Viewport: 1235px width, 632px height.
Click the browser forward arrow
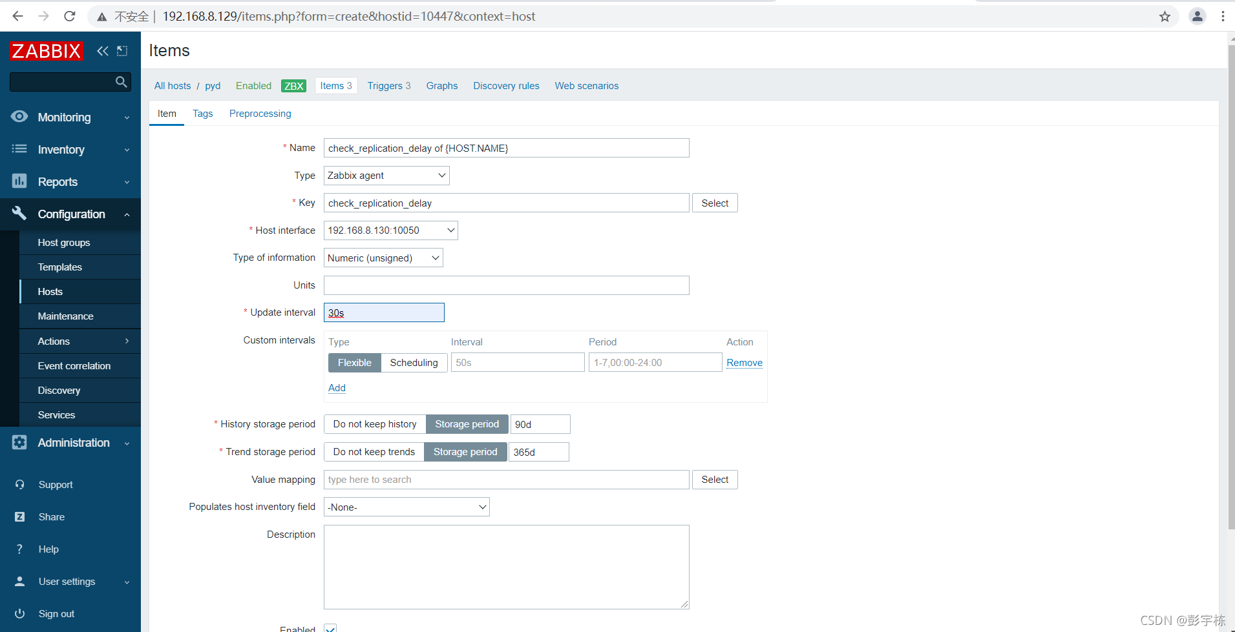(x=43, y=16)
